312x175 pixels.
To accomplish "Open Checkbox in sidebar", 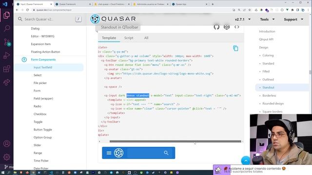I will pyautogui.click(x=40, y=114).
